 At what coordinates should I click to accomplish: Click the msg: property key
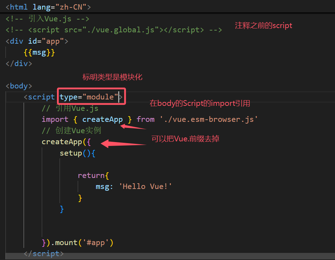tap(104, 187)
